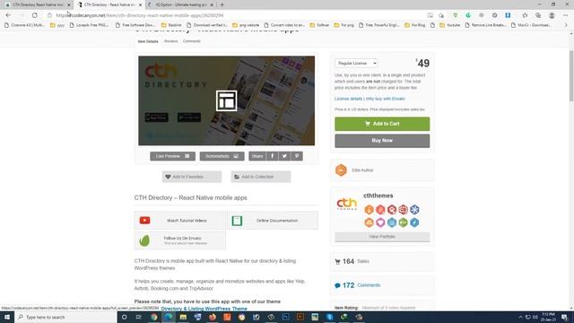Click the browser address bar URL
The width and height of the screenshot is (574, 323).
140,15
